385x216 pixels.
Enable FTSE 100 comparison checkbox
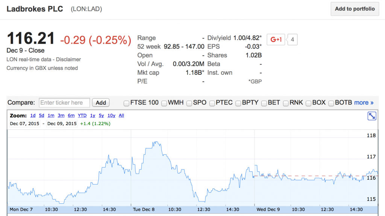127,103
